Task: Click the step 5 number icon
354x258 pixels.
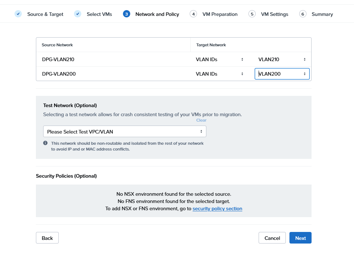Action: point(252,14)
